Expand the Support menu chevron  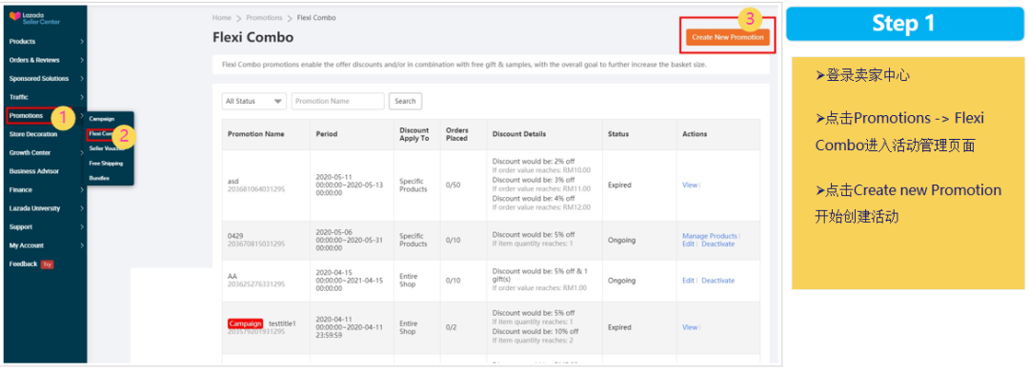(81, 226)
